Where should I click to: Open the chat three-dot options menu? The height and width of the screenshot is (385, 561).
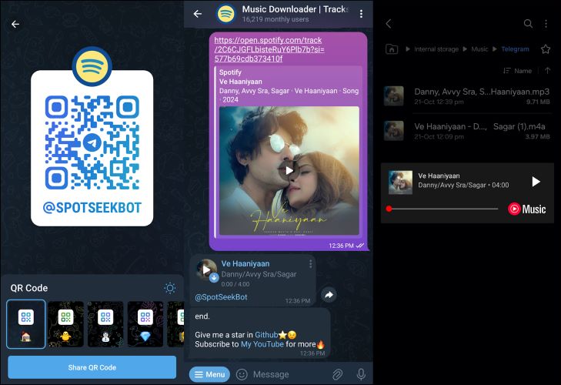pyautogui.click(x=361, y=14)
